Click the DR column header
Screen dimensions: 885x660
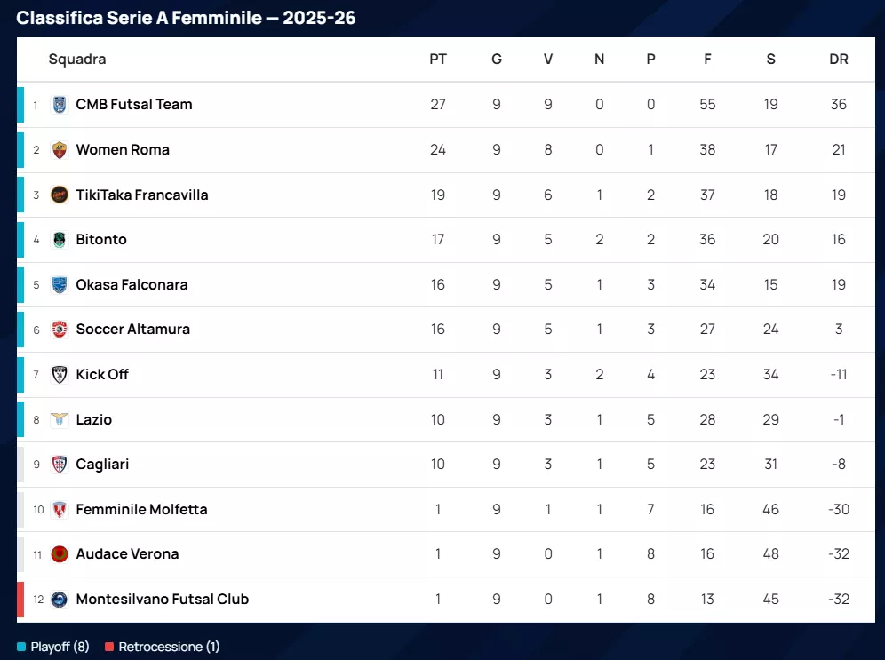pyautogui.click(x=838, y=60)
